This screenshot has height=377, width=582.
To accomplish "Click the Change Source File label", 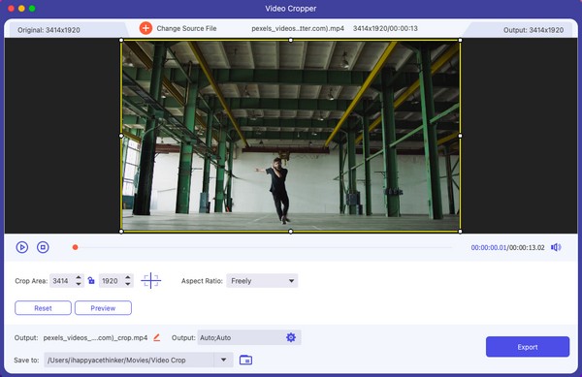I will click(186, 28).
